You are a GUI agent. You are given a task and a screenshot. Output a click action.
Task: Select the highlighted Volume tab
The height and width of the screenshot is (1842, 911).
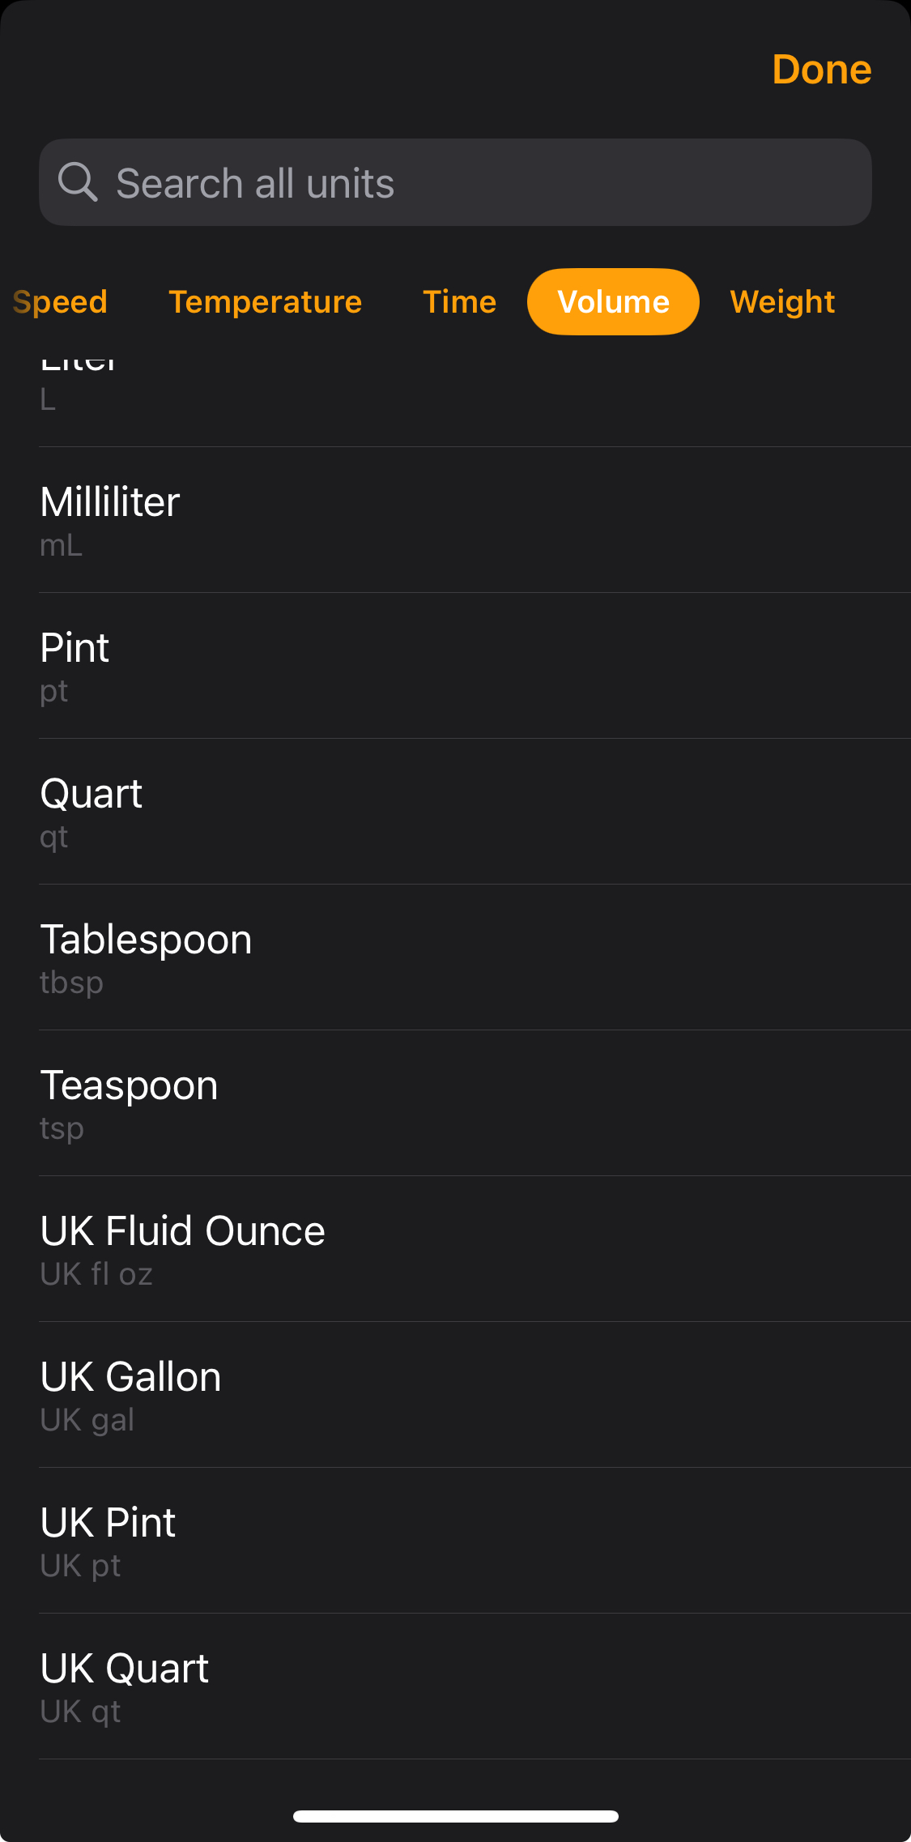tap(613, 302)
